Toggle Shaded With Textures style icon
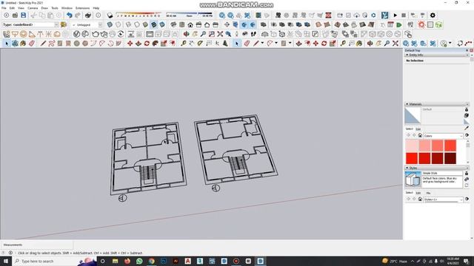 point(154,24)
